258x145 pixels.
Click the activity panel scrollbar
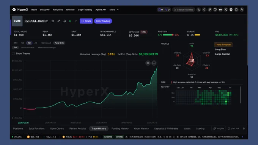241,95
